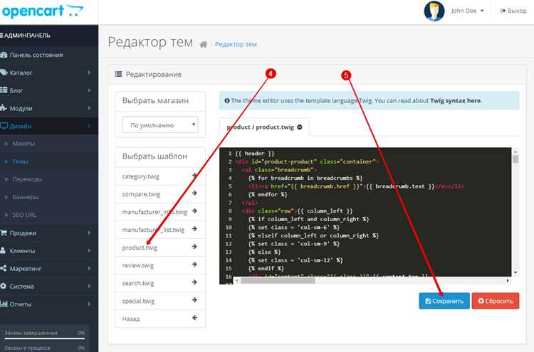Screen dimensions: 534x352
Task: Click Клиенты user icon
Action: (x=3, y=250)
